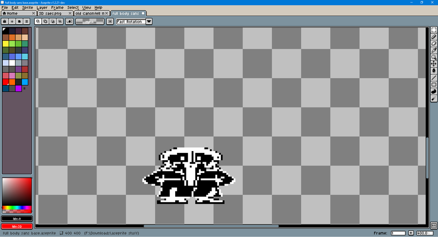Click the sprite character on canvas

click(x=189, y=176)
